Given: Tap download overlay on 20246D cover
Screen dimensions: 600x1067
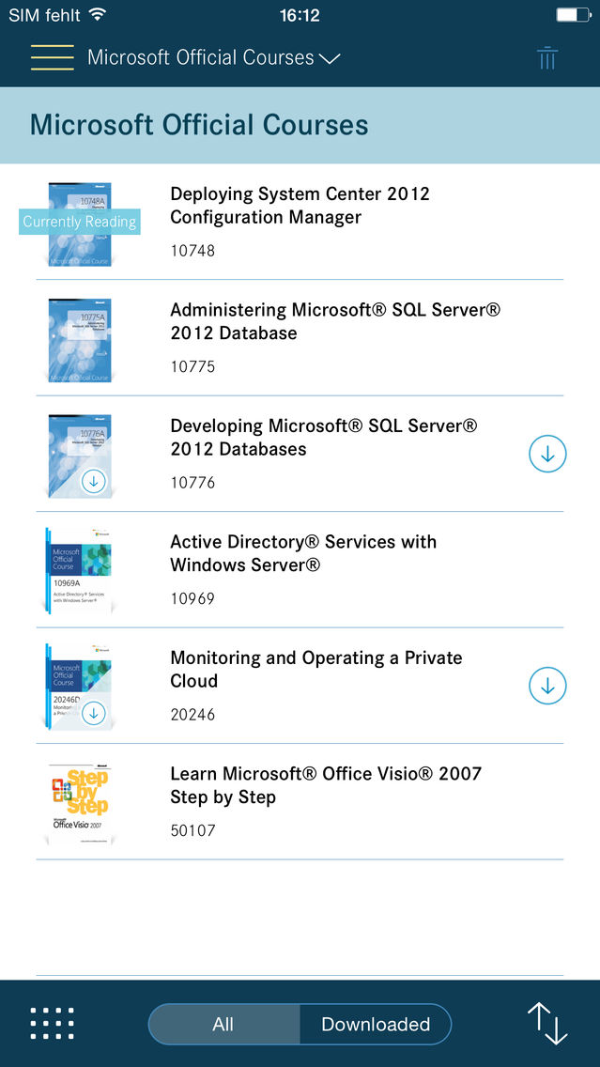Looking at the screenshot, I should [x=94, y=713].
